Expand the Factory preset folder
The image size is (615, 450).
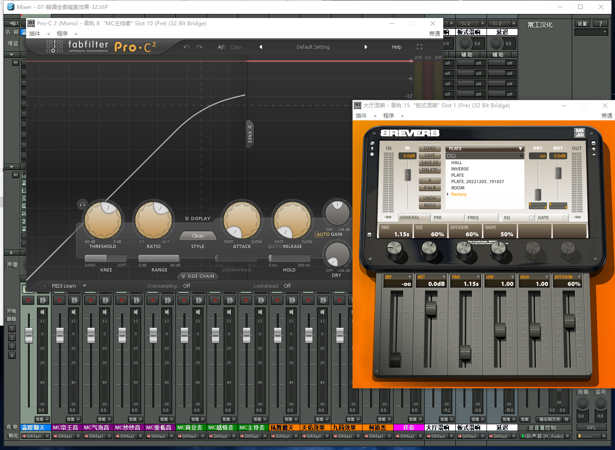[448, 194]
